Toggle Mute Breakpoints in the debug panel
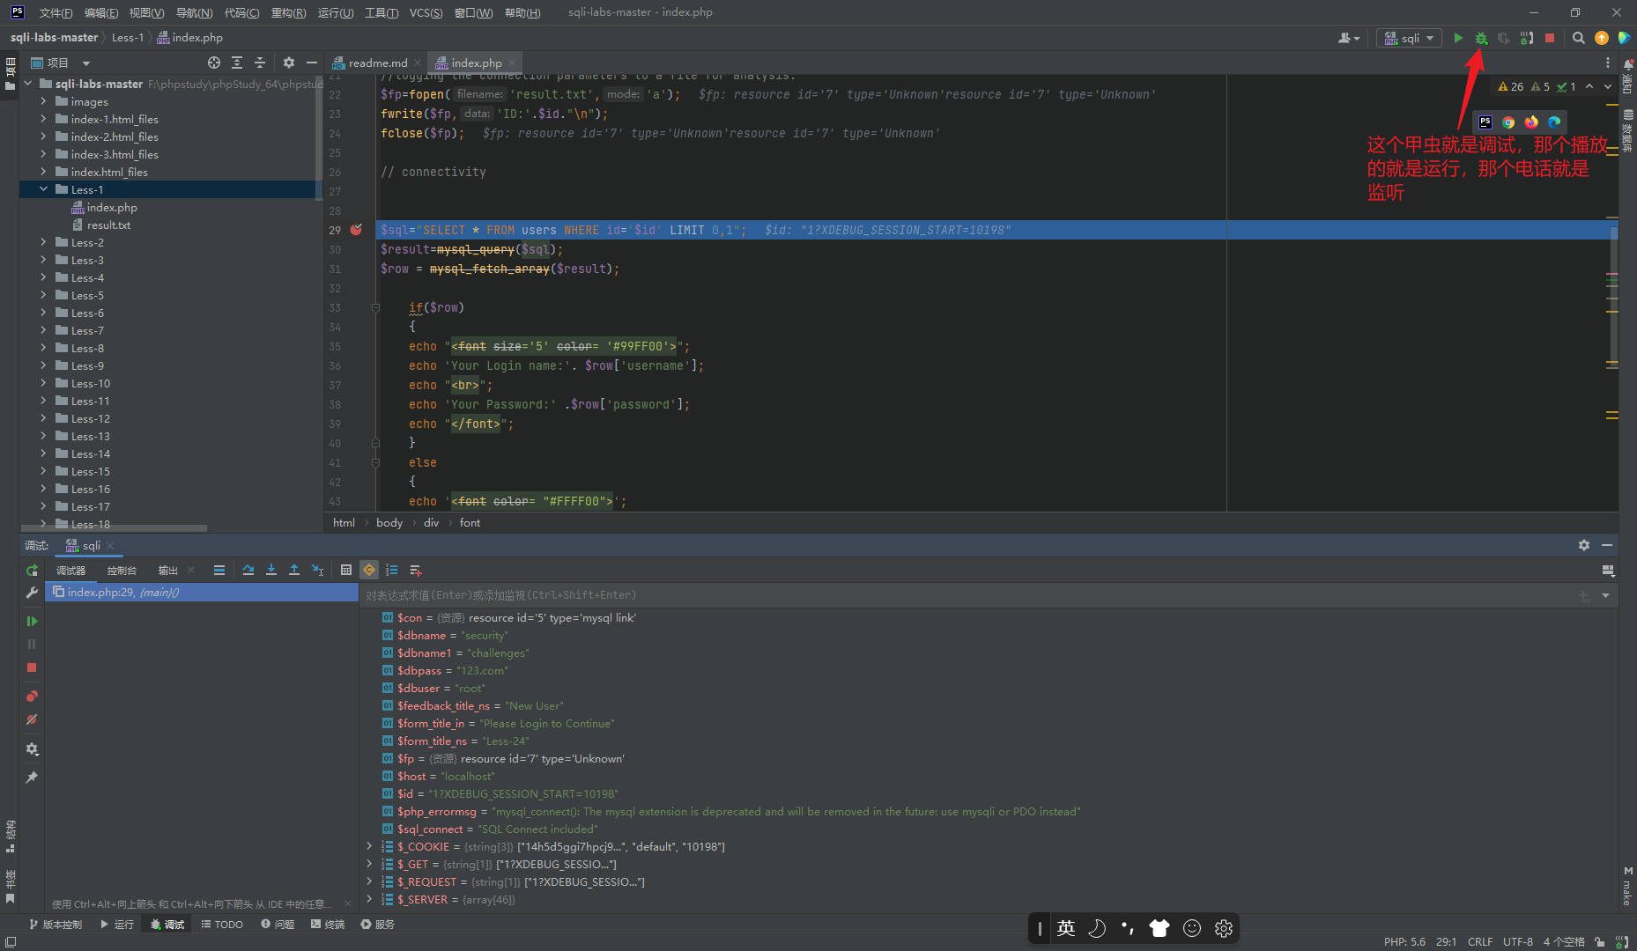This screenshot has height=951, width=1637. [x=32, y=719]
